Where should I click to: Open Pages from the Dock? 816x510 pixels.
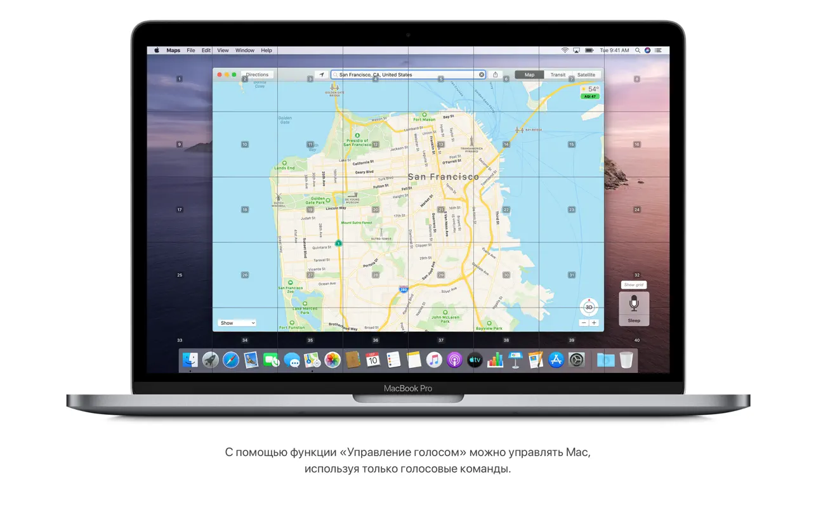[x=536, y=360]
